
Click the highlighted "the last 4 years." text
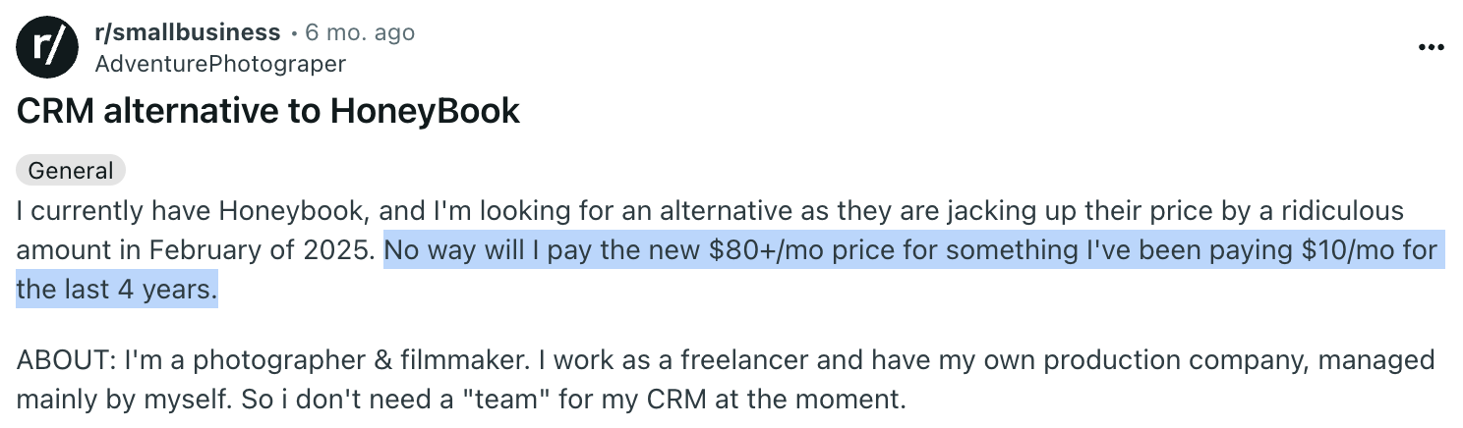pos(116,290)
